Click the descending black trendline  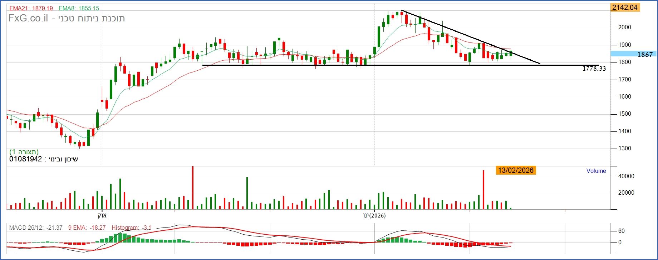[471, 37]
